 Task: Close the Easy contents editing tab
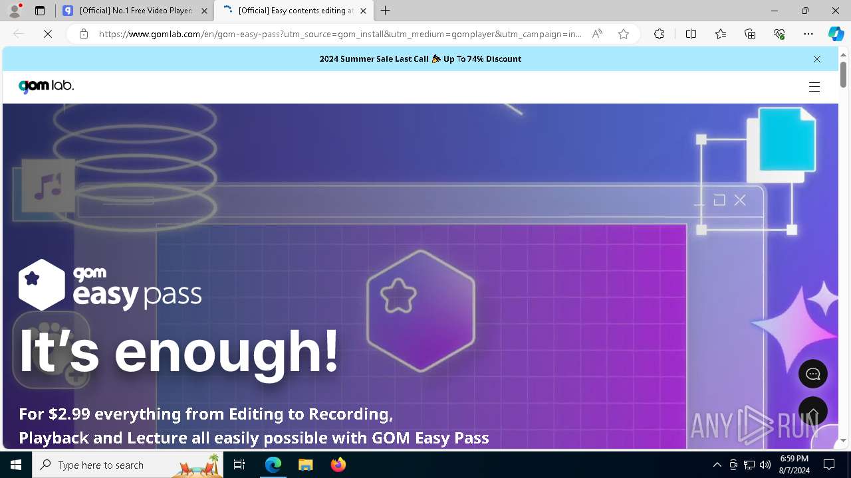(x=363, y=11)
